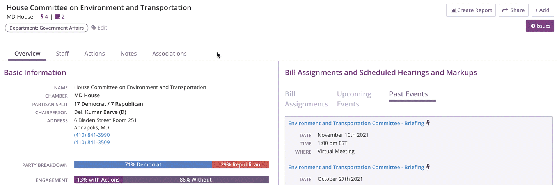Call phone number (410) 841-3990
This screenshot has height=185, width=559.
click(92, 135)
